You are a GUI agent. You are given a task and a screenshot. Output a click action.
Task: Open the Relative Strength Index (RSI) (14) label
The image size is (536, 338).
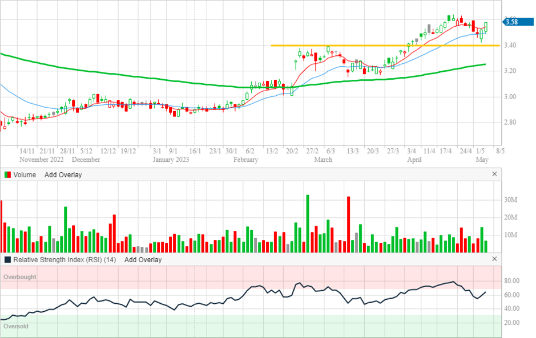pos(65,259)
